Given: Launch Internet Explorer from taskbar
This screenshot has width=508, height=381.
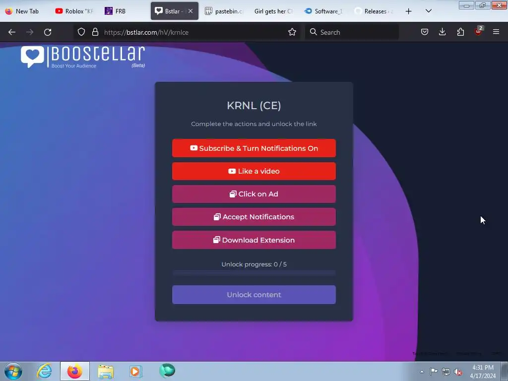Looking at the screenshot, I should pos(44,371).
